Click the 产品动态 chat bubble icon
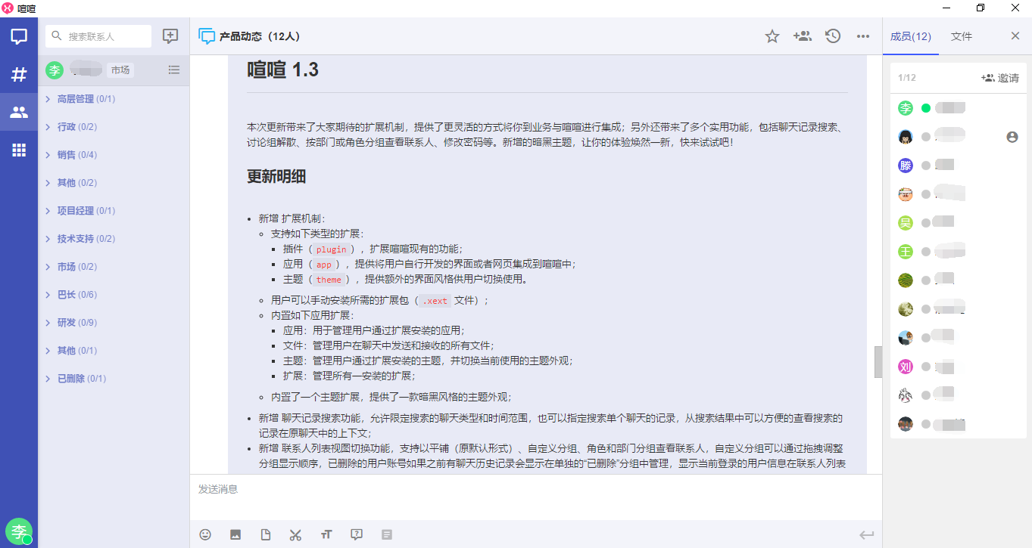Screen dimensions: 1032x548 point(207,36)
